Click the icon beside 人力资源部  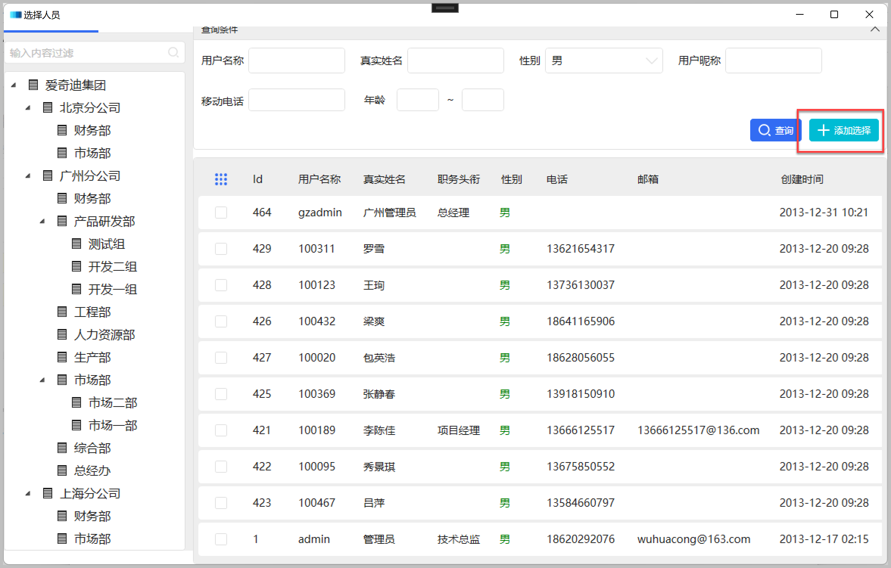point(62,334)
